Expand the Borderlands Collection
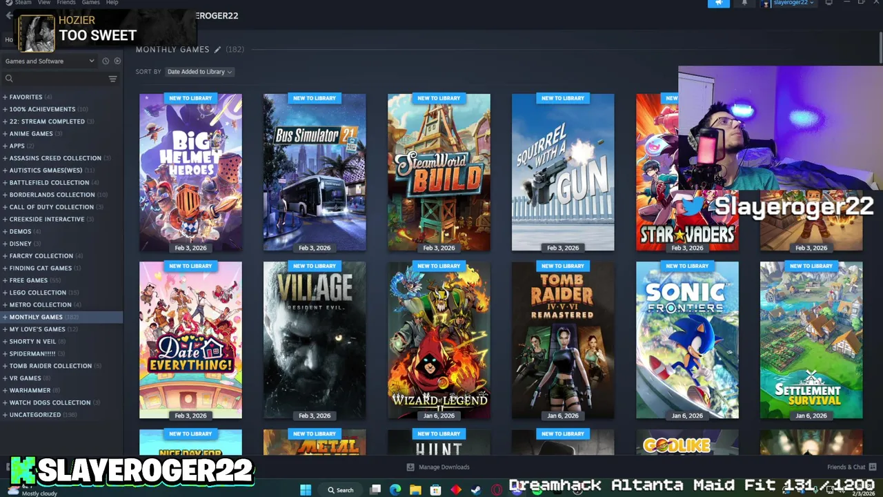The width and height of the screenshot is (883, 497). tap(5, 195)
